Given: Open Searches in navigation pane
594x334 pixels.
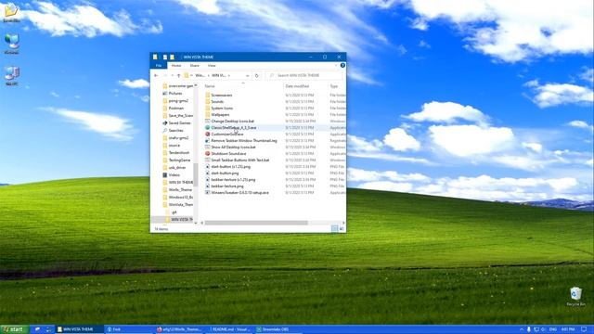Looking at the screenshot, I should [175, 130].
